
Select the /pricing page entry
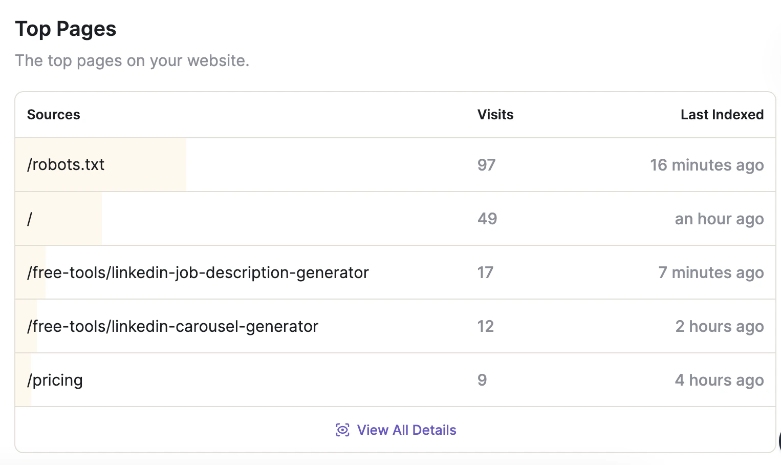(55, 380)
